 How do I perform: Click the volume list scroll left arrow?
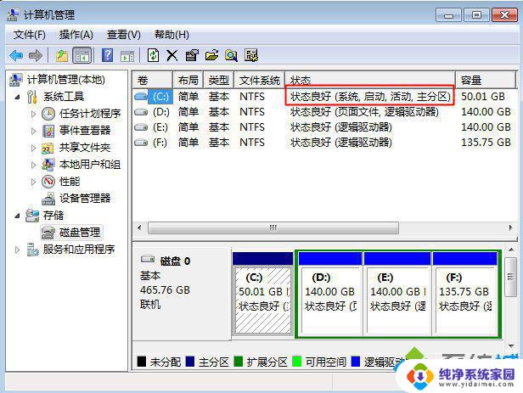coord(139,228)
